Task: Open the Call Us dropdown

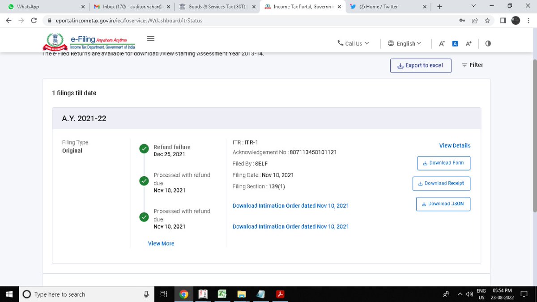Action: (x=353, y=43)
